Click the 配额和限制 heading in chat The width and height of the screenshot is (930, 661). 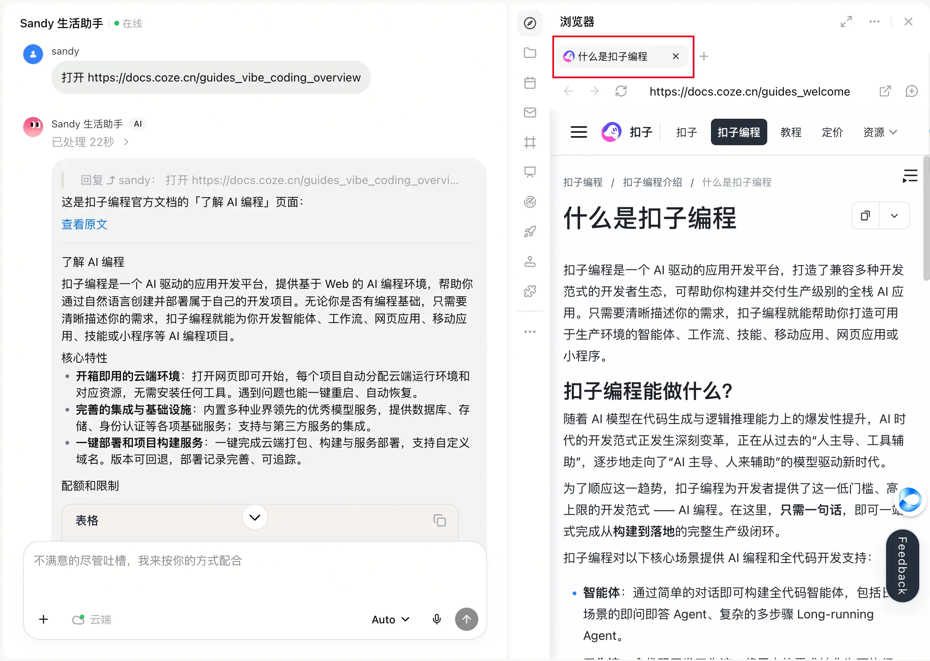coord(90,486)
